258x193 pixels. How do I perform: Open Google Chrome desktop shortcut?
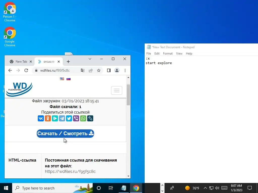click(x=10, y=37)
